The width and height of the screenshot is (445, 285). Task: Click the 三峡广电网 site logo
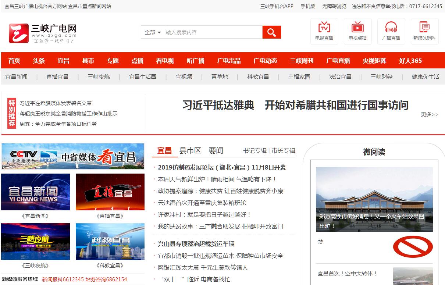pos(43,33)
